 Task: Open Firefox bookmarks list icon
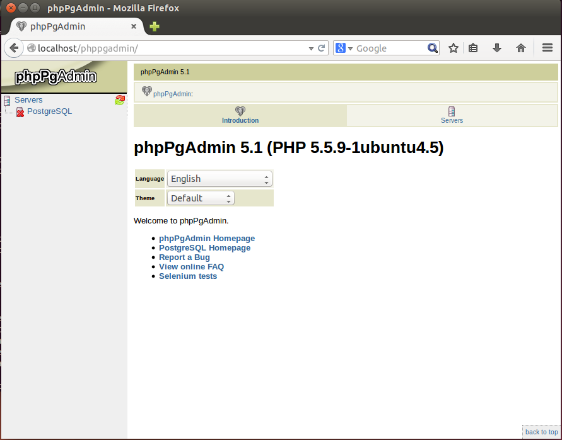[473, 48]
